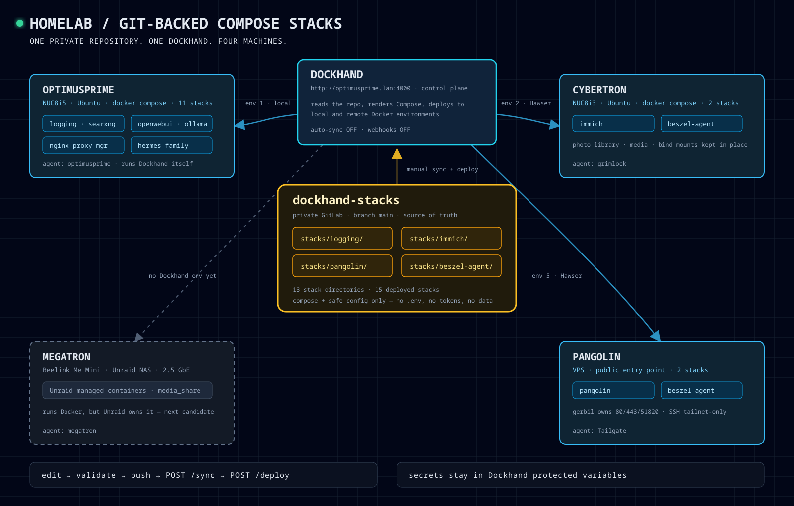794x506 pixels.
Task: Select the DOCKHAND control plane box title
Action: [336, 75]
